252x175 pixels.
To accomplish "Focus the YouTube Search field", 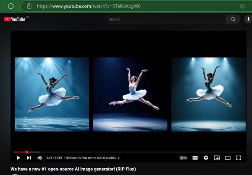I will [165, 19].
